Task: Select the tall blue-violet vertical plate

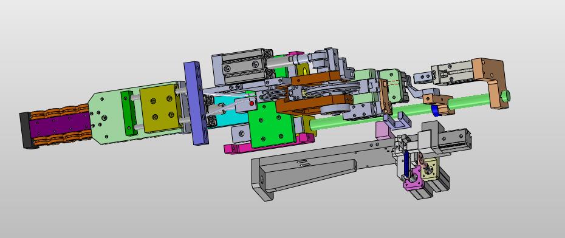Action: [197, 103]
